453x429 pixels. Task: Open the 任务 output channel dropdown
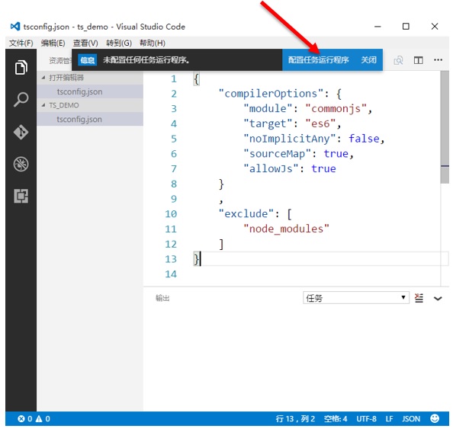(356, 298)
